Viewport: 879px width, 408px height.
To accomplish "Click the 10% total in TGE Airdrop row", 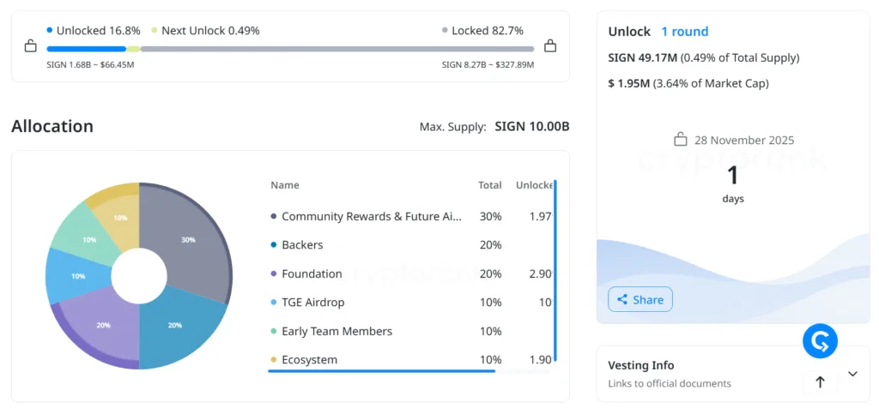I will 490,303.
